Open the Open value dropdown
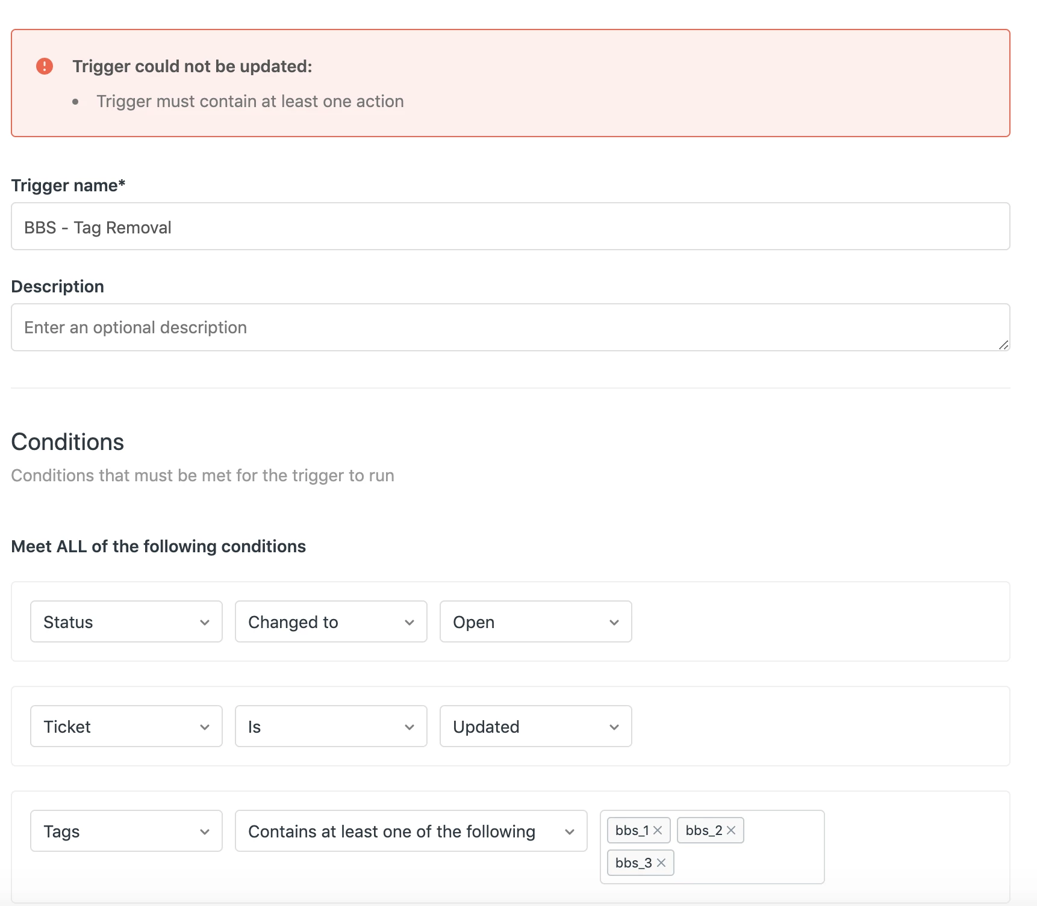Viewport: 1037px width, 906px height. click(535, 621)
